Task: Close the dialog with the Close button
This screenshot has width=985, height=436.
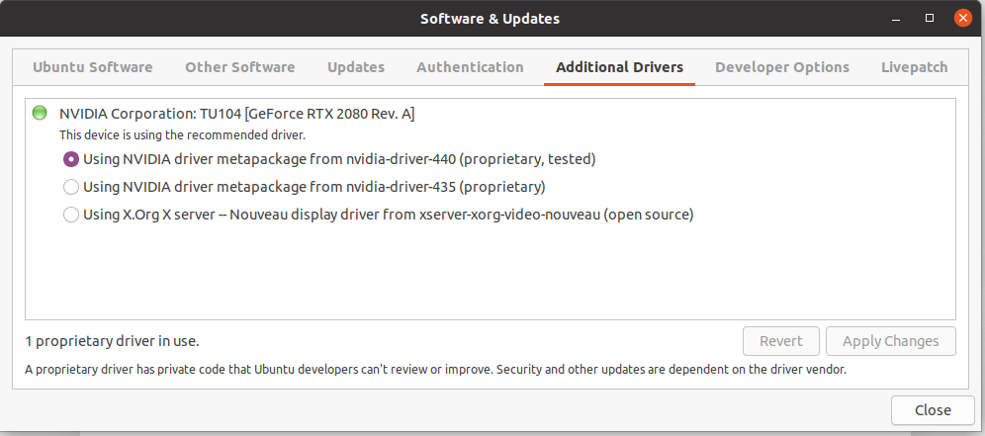Action: pyautogui.click(x=933, y=410)
